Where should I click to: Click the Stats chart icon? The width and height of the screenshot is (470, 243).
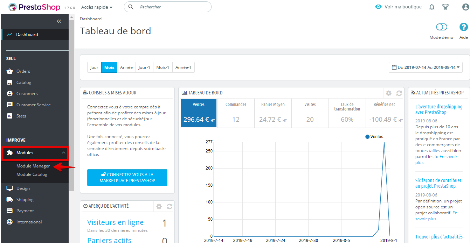tap(10, 116)
